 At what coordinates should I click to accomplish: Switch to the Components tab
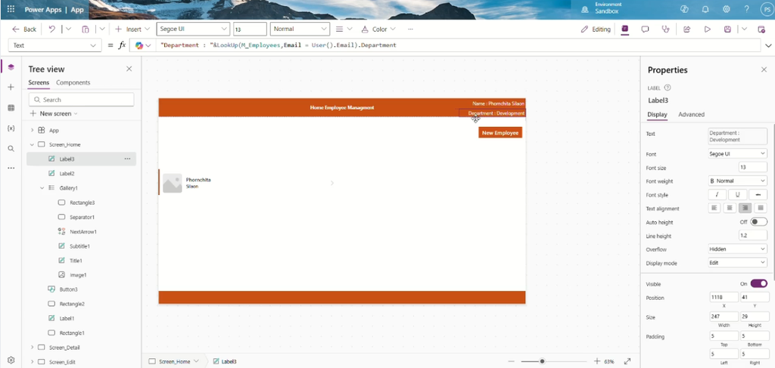point(73,82)
